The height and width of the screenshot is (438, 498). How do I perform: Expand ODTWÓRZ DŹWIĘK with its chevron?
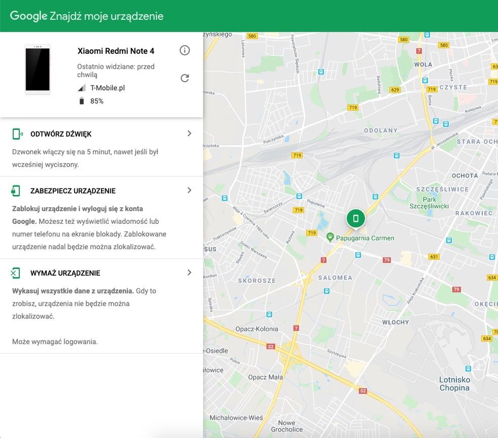point(189,133)
